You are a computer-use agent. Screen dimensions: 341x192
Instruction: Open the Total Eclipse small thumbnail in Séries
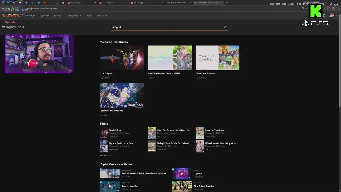pos(104,133)
